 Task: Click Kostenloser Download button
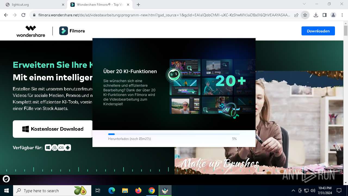point(53,129)
